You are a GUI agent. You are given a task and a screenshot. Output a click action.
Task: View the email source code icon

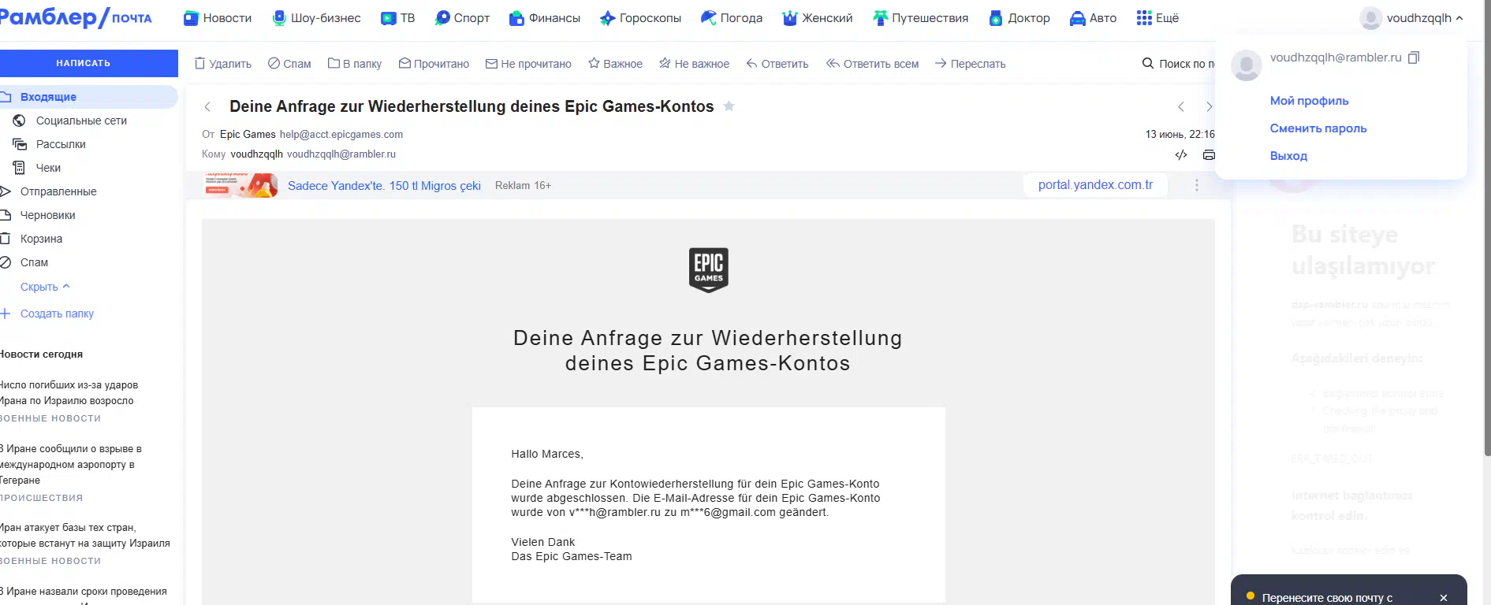[1181, 155]
